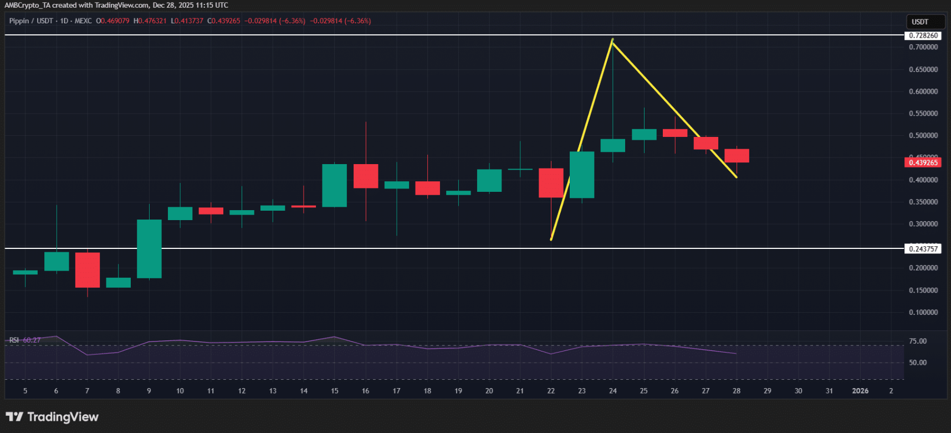
Task: Select the red candle on day 7
Action: click(x=88, y=270)
